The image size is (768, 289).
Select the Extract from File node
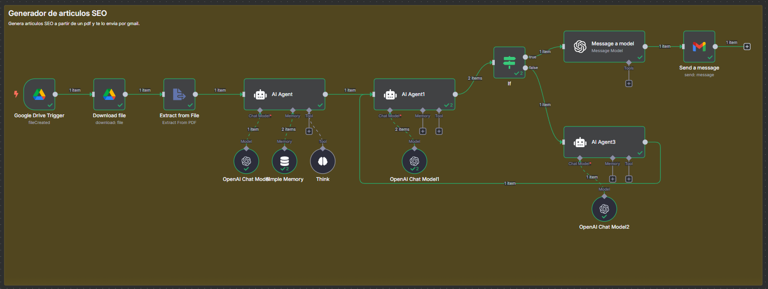tap(180, 94)
